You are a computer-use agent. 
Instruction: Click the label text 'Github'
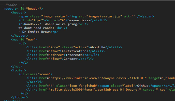click(x=143, y=86)
